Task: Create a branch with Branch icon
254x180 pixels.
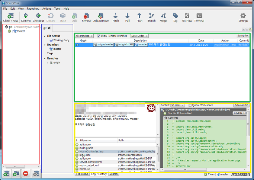Action: (x=151, y=17)
